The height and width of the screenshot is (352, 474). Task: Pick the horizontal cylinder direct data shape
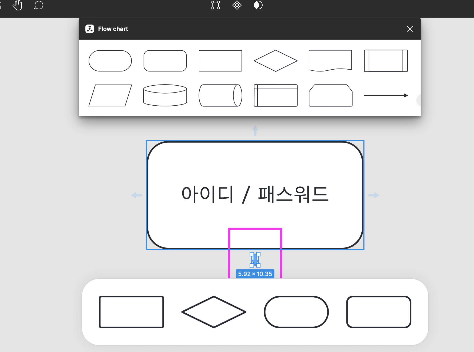pyautogui.click(x=220, y=95)
